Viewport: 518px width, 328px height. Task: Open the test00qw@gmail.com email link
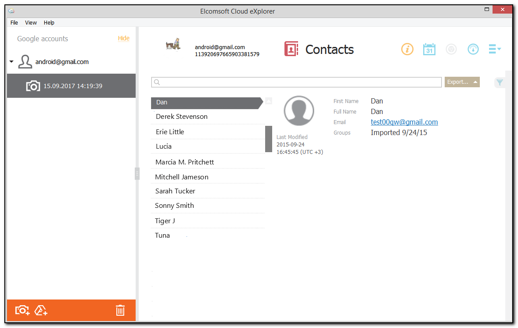[x=404, y=122]
